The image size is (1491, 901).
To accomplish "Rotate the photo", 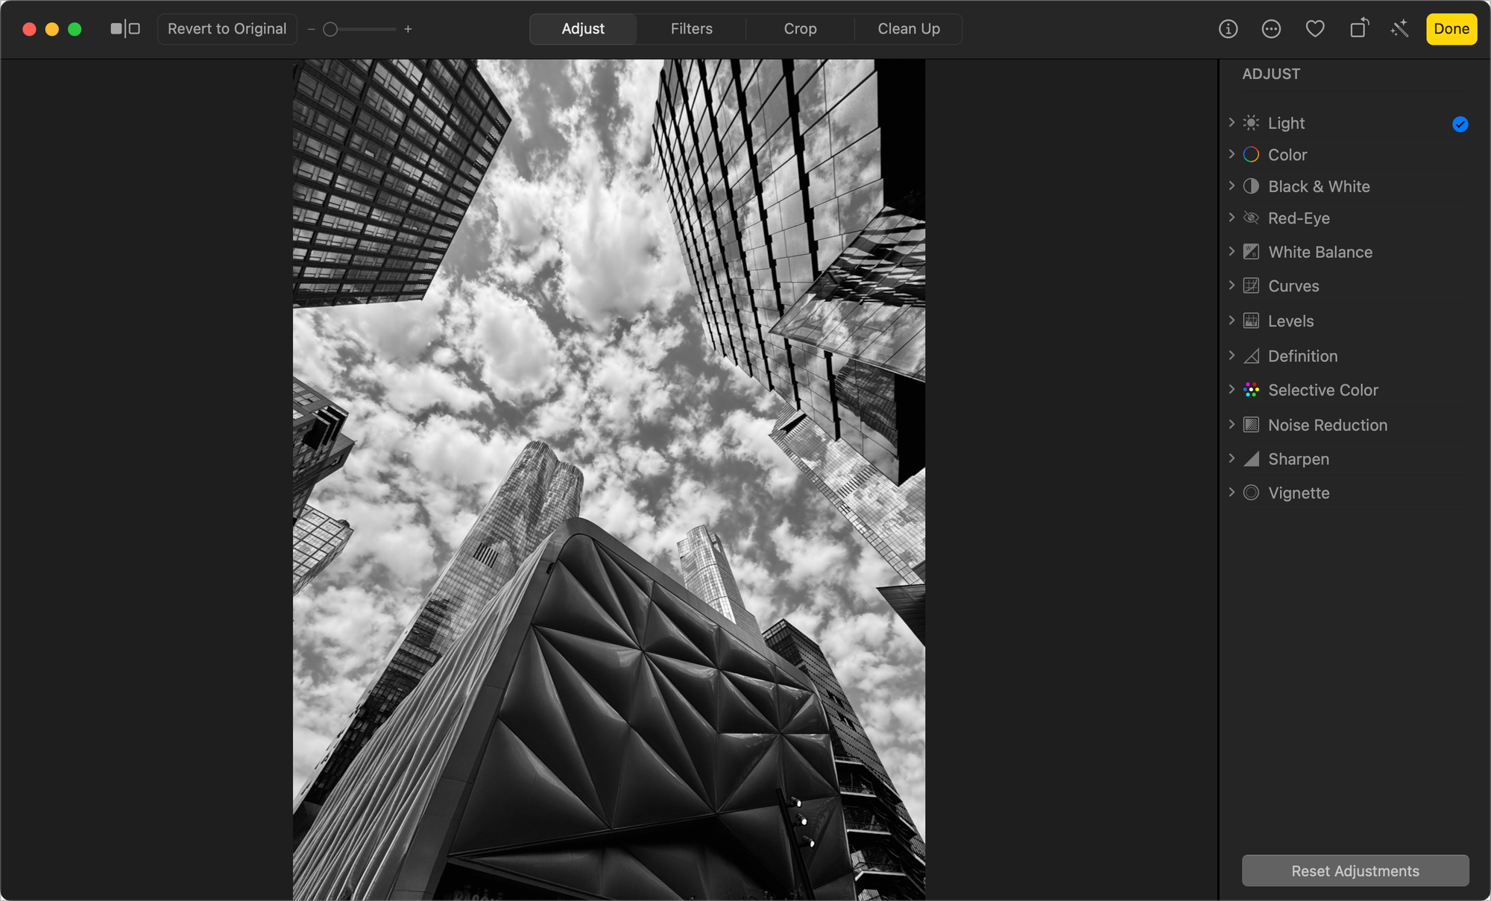I will click(1358, 28).
